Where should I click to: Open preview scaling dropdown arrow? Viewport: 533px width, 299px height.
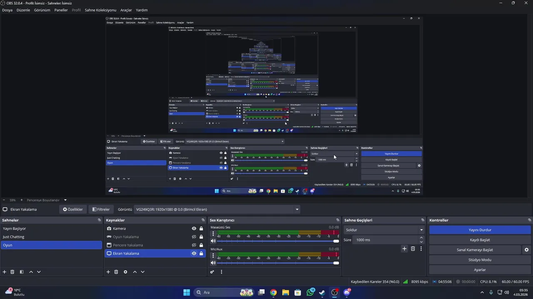(x=65, y=200)
